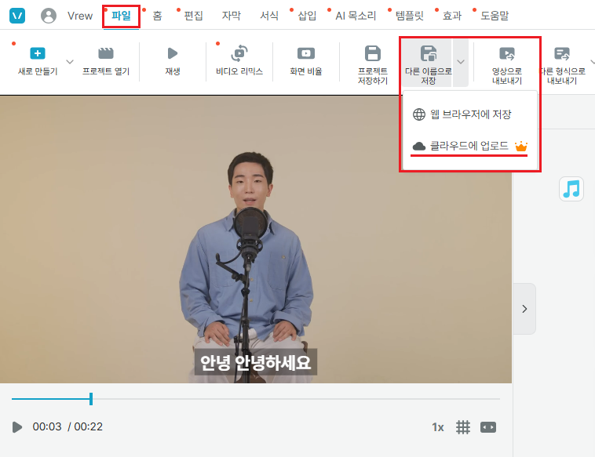Save project with 프로젝트 저장하기 icon

coord(373,53)
